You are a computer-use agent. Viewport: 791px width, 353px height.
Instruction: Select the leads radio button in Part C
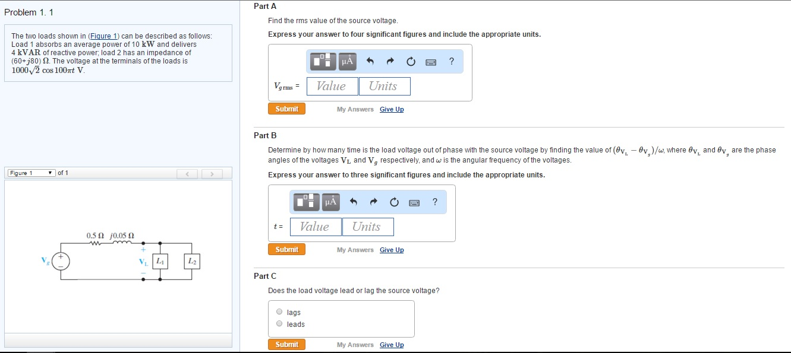[279, 323]
